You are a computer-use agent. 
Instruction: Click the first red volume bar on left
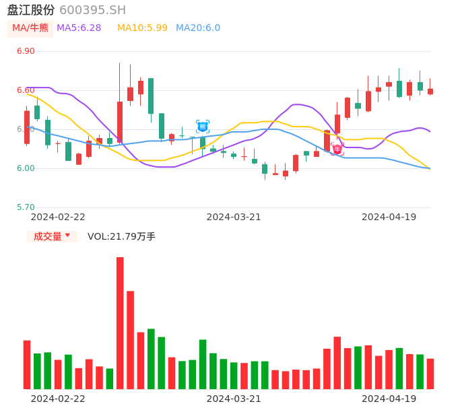(x=27, y=365)
